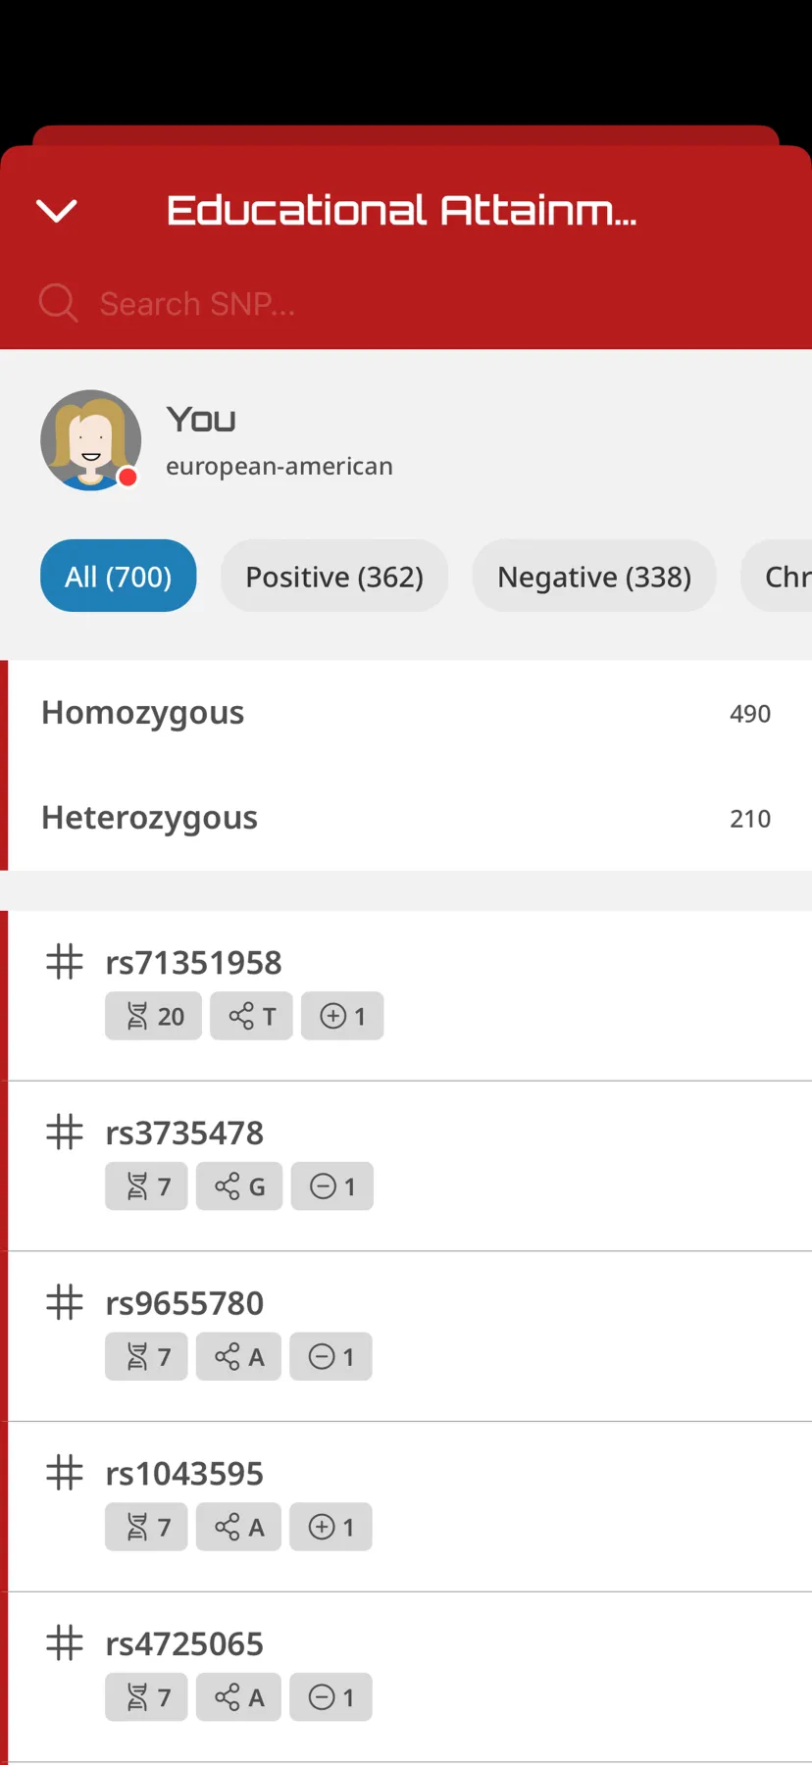Tap the chromosome 7 badge of rs4725065
Image resolution: width=812 pixels, height=1765 pixels.
click(x=146, y=1697)
